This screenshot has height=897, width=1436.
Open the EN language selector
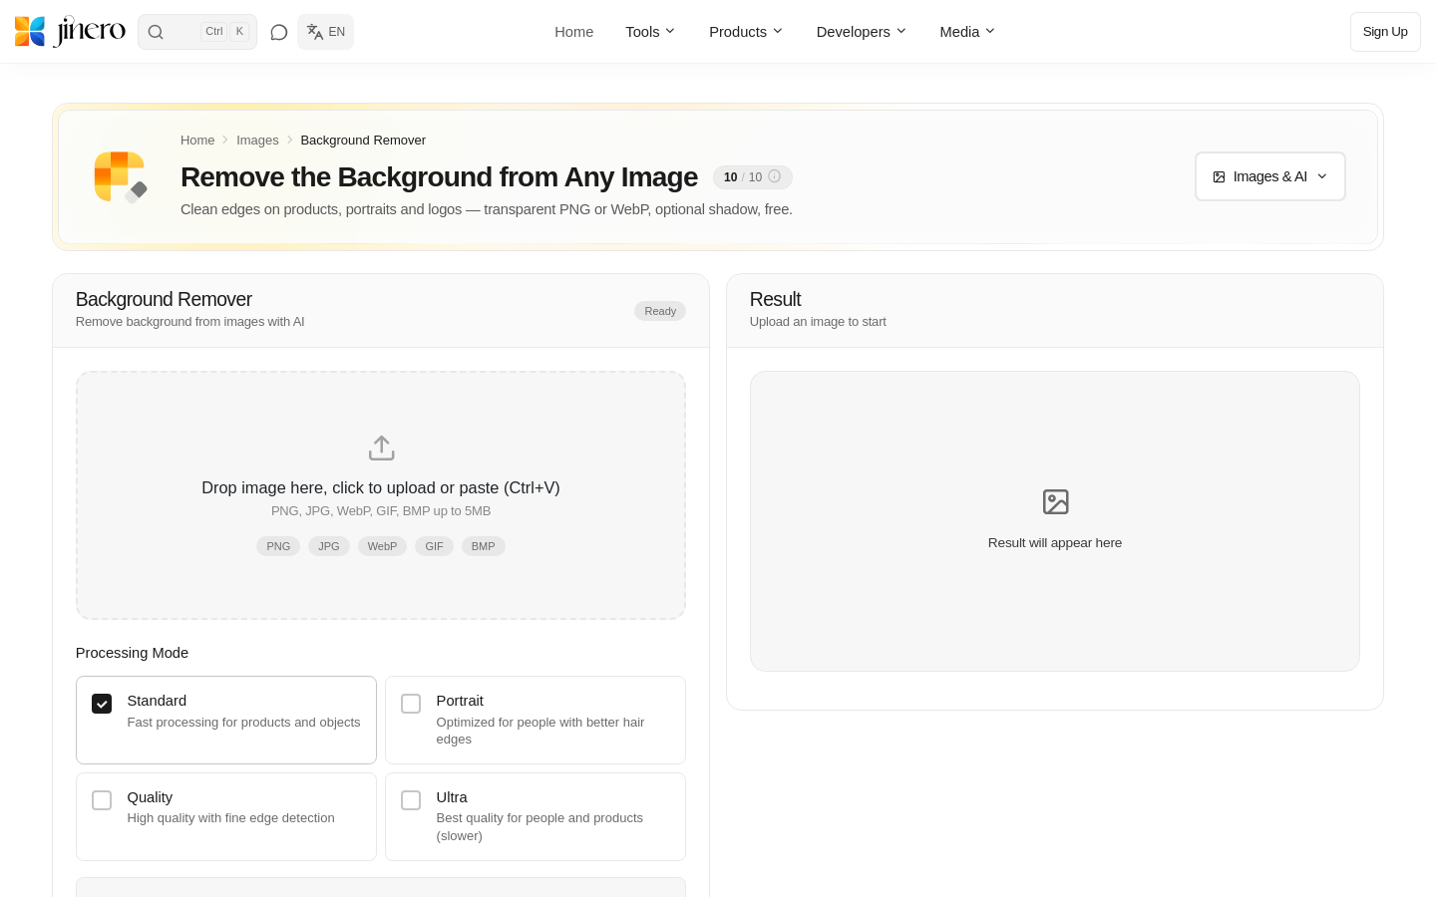326,32
